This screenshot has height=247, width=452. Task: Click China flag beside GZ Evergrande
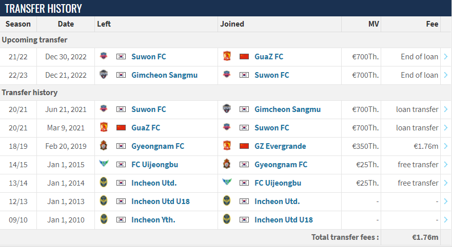(x=244, y=146)
